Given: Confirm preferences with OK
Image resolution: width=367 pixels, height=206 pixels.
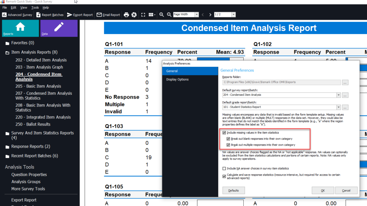Looking at the screenshot, I should [323, 190].
